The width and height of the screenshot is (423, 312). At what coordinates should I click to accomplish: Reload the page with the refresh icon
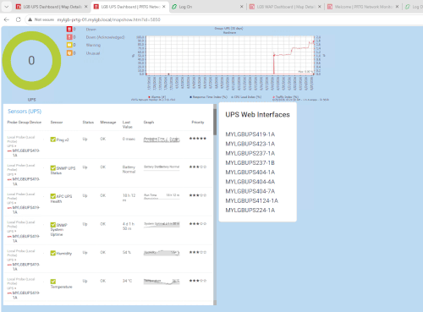[19, 19]
